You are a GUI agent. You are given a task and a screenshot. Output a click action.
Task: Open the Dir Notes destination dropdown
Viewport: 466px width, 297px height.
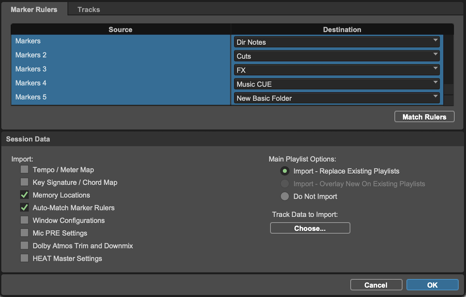click(336, 42)
